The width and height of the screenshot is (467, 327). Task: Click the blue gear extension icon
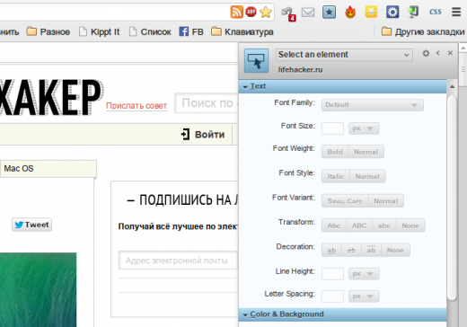[392, 12]
